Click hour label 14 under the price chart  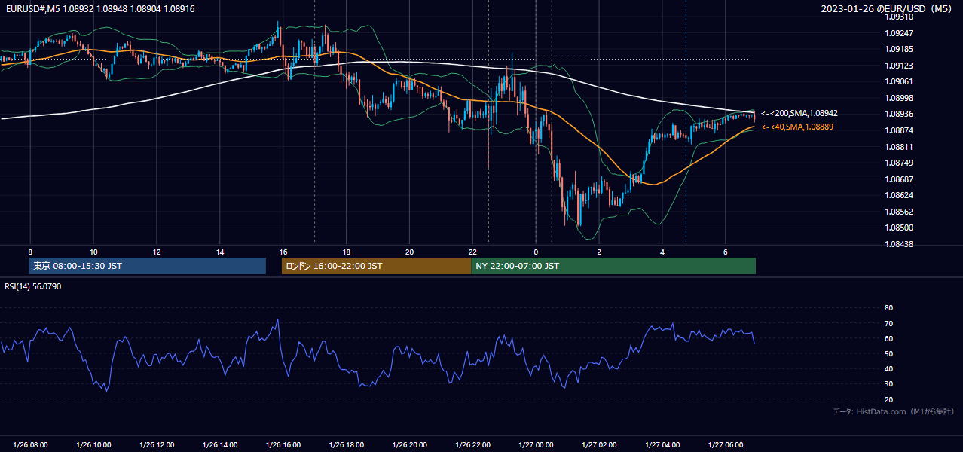click(220, 252)
